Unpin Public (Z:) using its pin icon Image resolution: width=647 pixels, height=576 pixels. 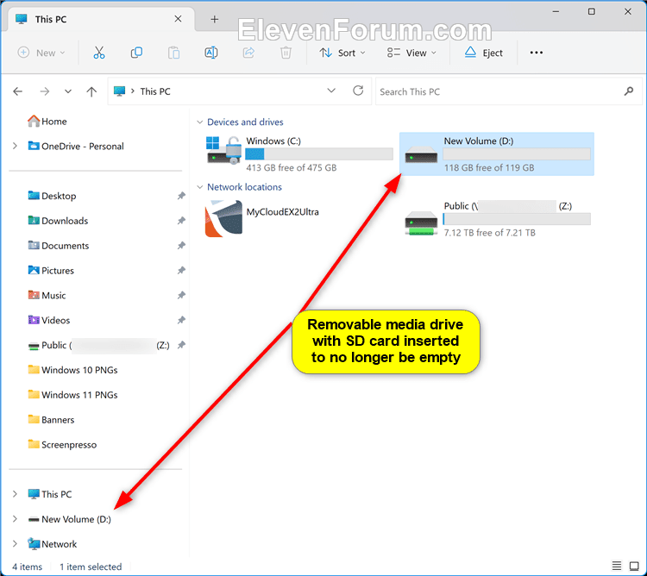point(181,345)
